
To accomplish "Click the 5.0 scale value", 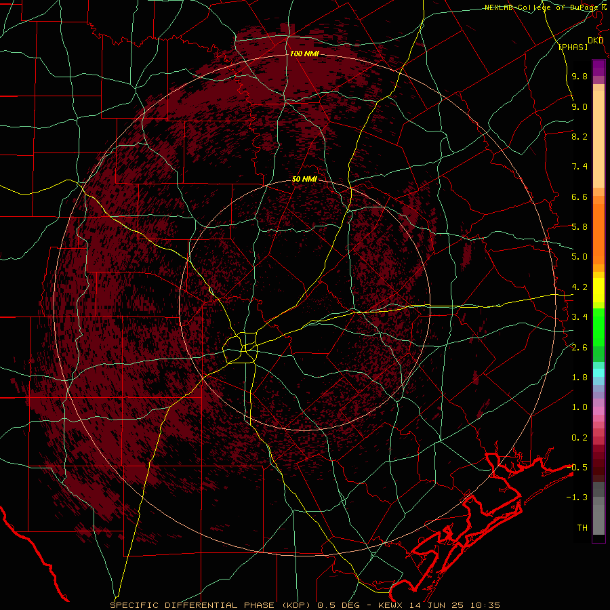I will (579, 257).
